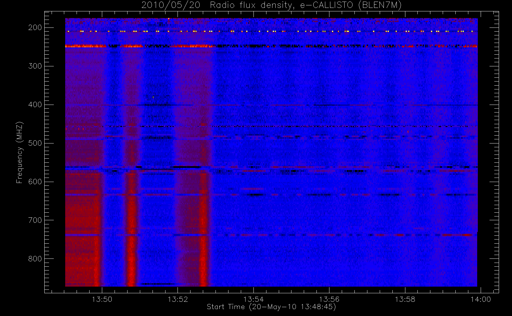This screenshot has height=316, width=512.
Task: Click the 300 frequency tick label
Action: pos(35,66)
